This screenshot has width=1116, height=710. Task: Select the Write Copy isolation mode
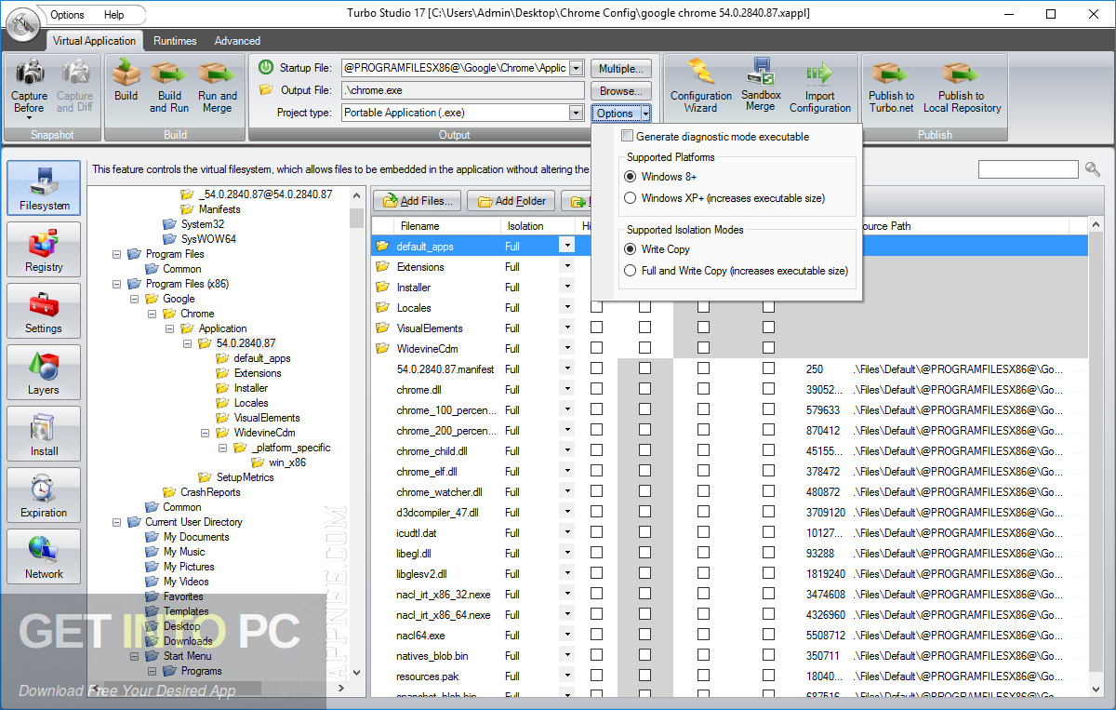click(631, 248)
